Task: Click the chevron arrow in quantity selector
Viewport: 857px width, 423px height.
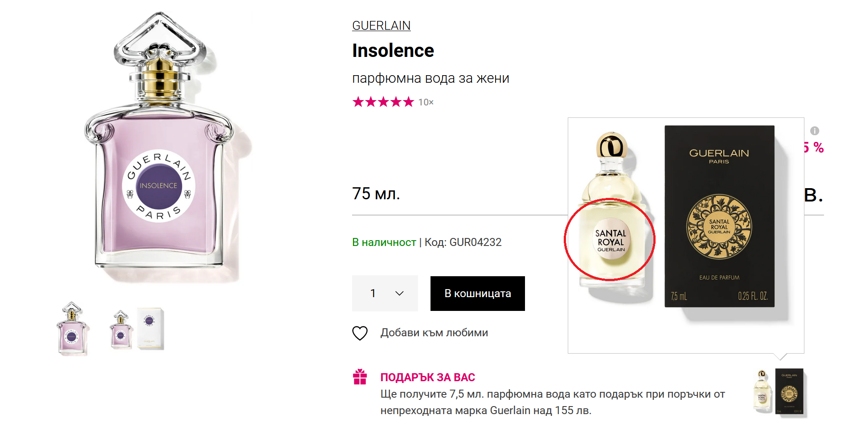Action: [399, 294]
